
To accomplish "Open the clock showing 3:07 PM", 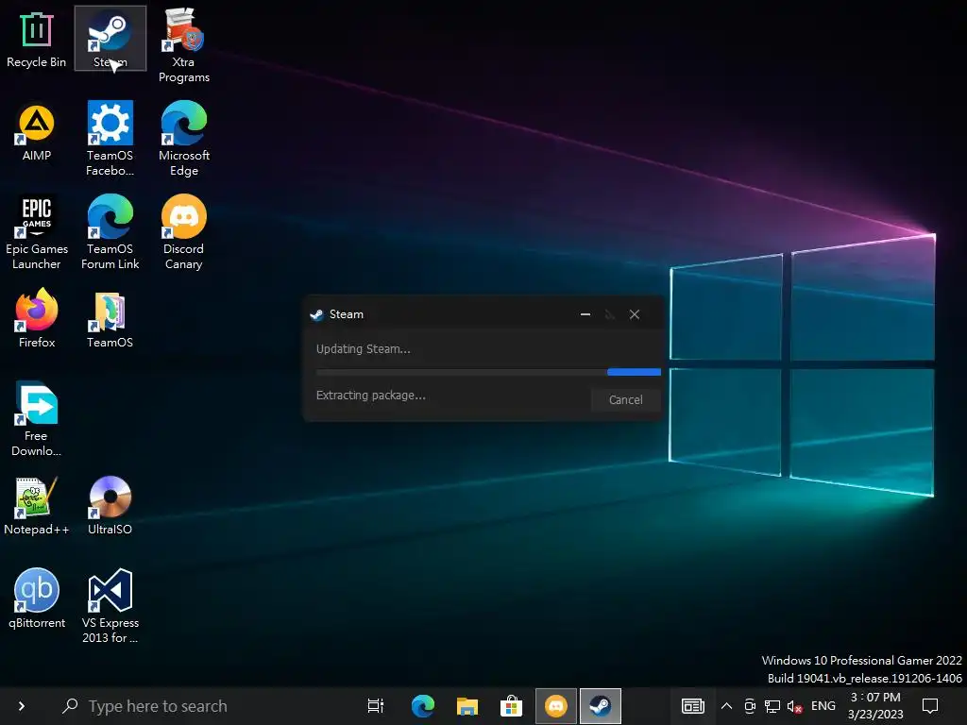I will pos(875,706).
